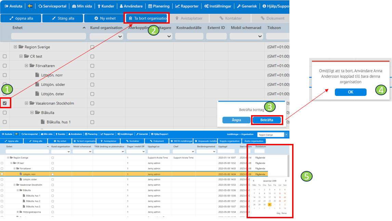Collapse the Förvaltaren node in upper tree

[x=26, y=65]
